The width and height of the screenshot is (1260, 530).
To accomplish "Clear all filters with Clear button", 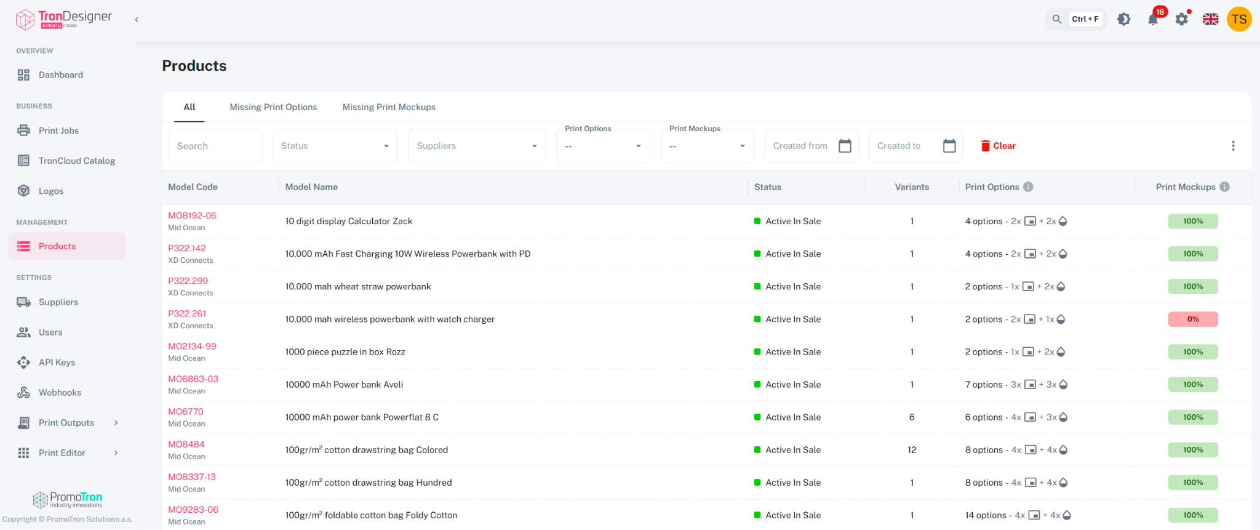I will coord(998,146).
